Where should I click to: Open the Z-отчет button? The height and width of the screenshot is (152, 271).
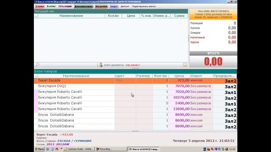(39, 6)
